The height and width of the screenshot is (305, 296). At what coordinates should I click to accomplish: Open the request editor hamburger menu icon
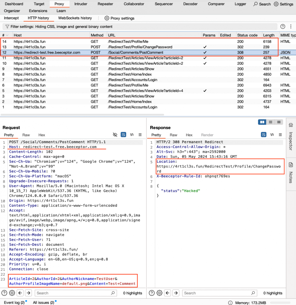pyautogui.click(x=140, y=135)
